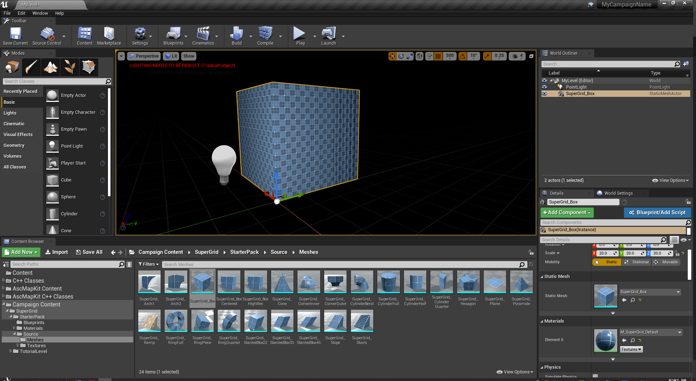The image size is (696, 381).
Task: Maximize or restore the viewport icon
Action: 531,56
